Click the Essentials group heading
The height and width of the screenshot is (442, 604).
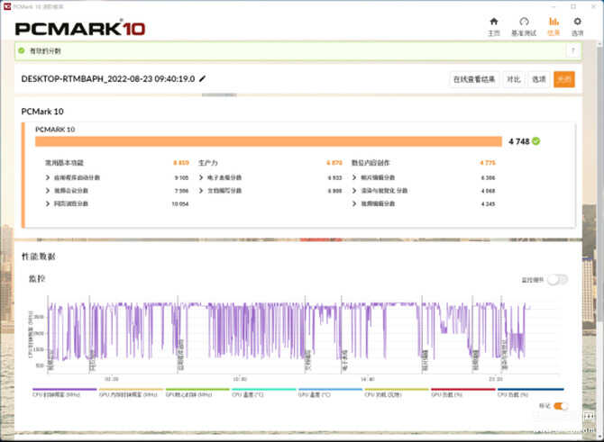[64, 163]
